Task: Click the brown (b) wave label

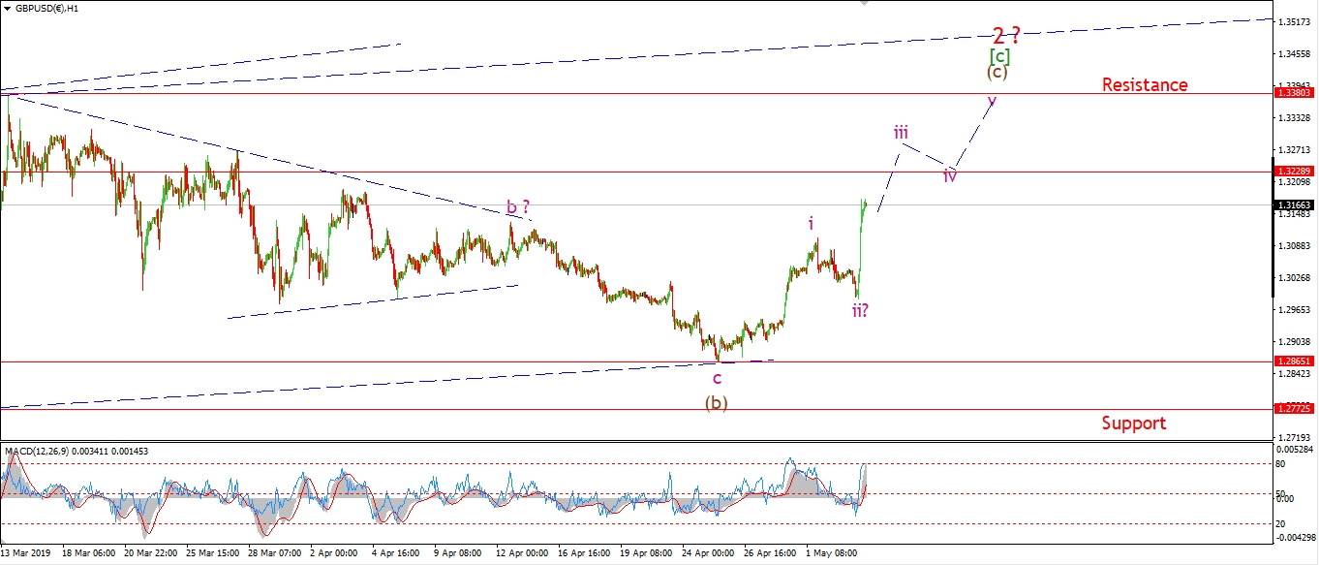Action: [x=717, y=403]
